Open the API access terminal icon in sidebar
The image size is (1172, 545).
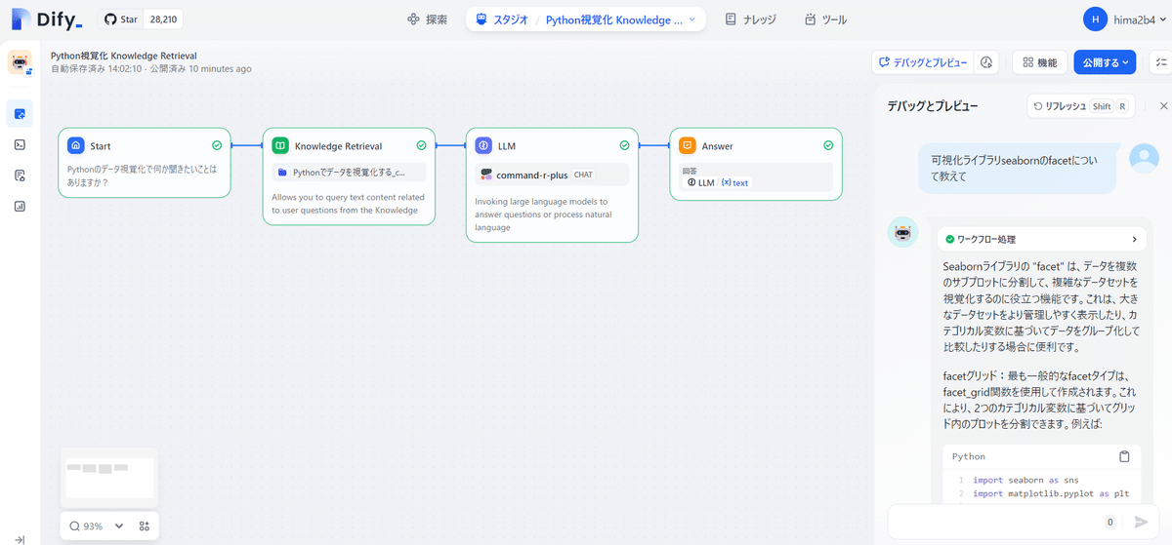20,144
